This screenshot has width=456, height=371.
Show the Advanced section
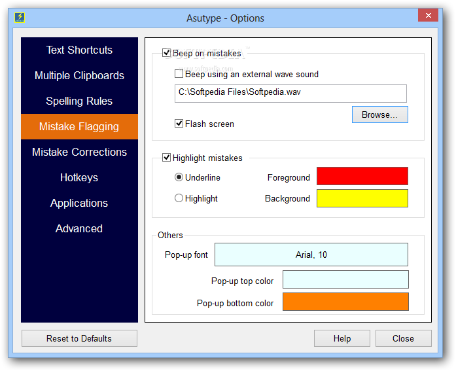pyautogui.click(x=79, y=229)
